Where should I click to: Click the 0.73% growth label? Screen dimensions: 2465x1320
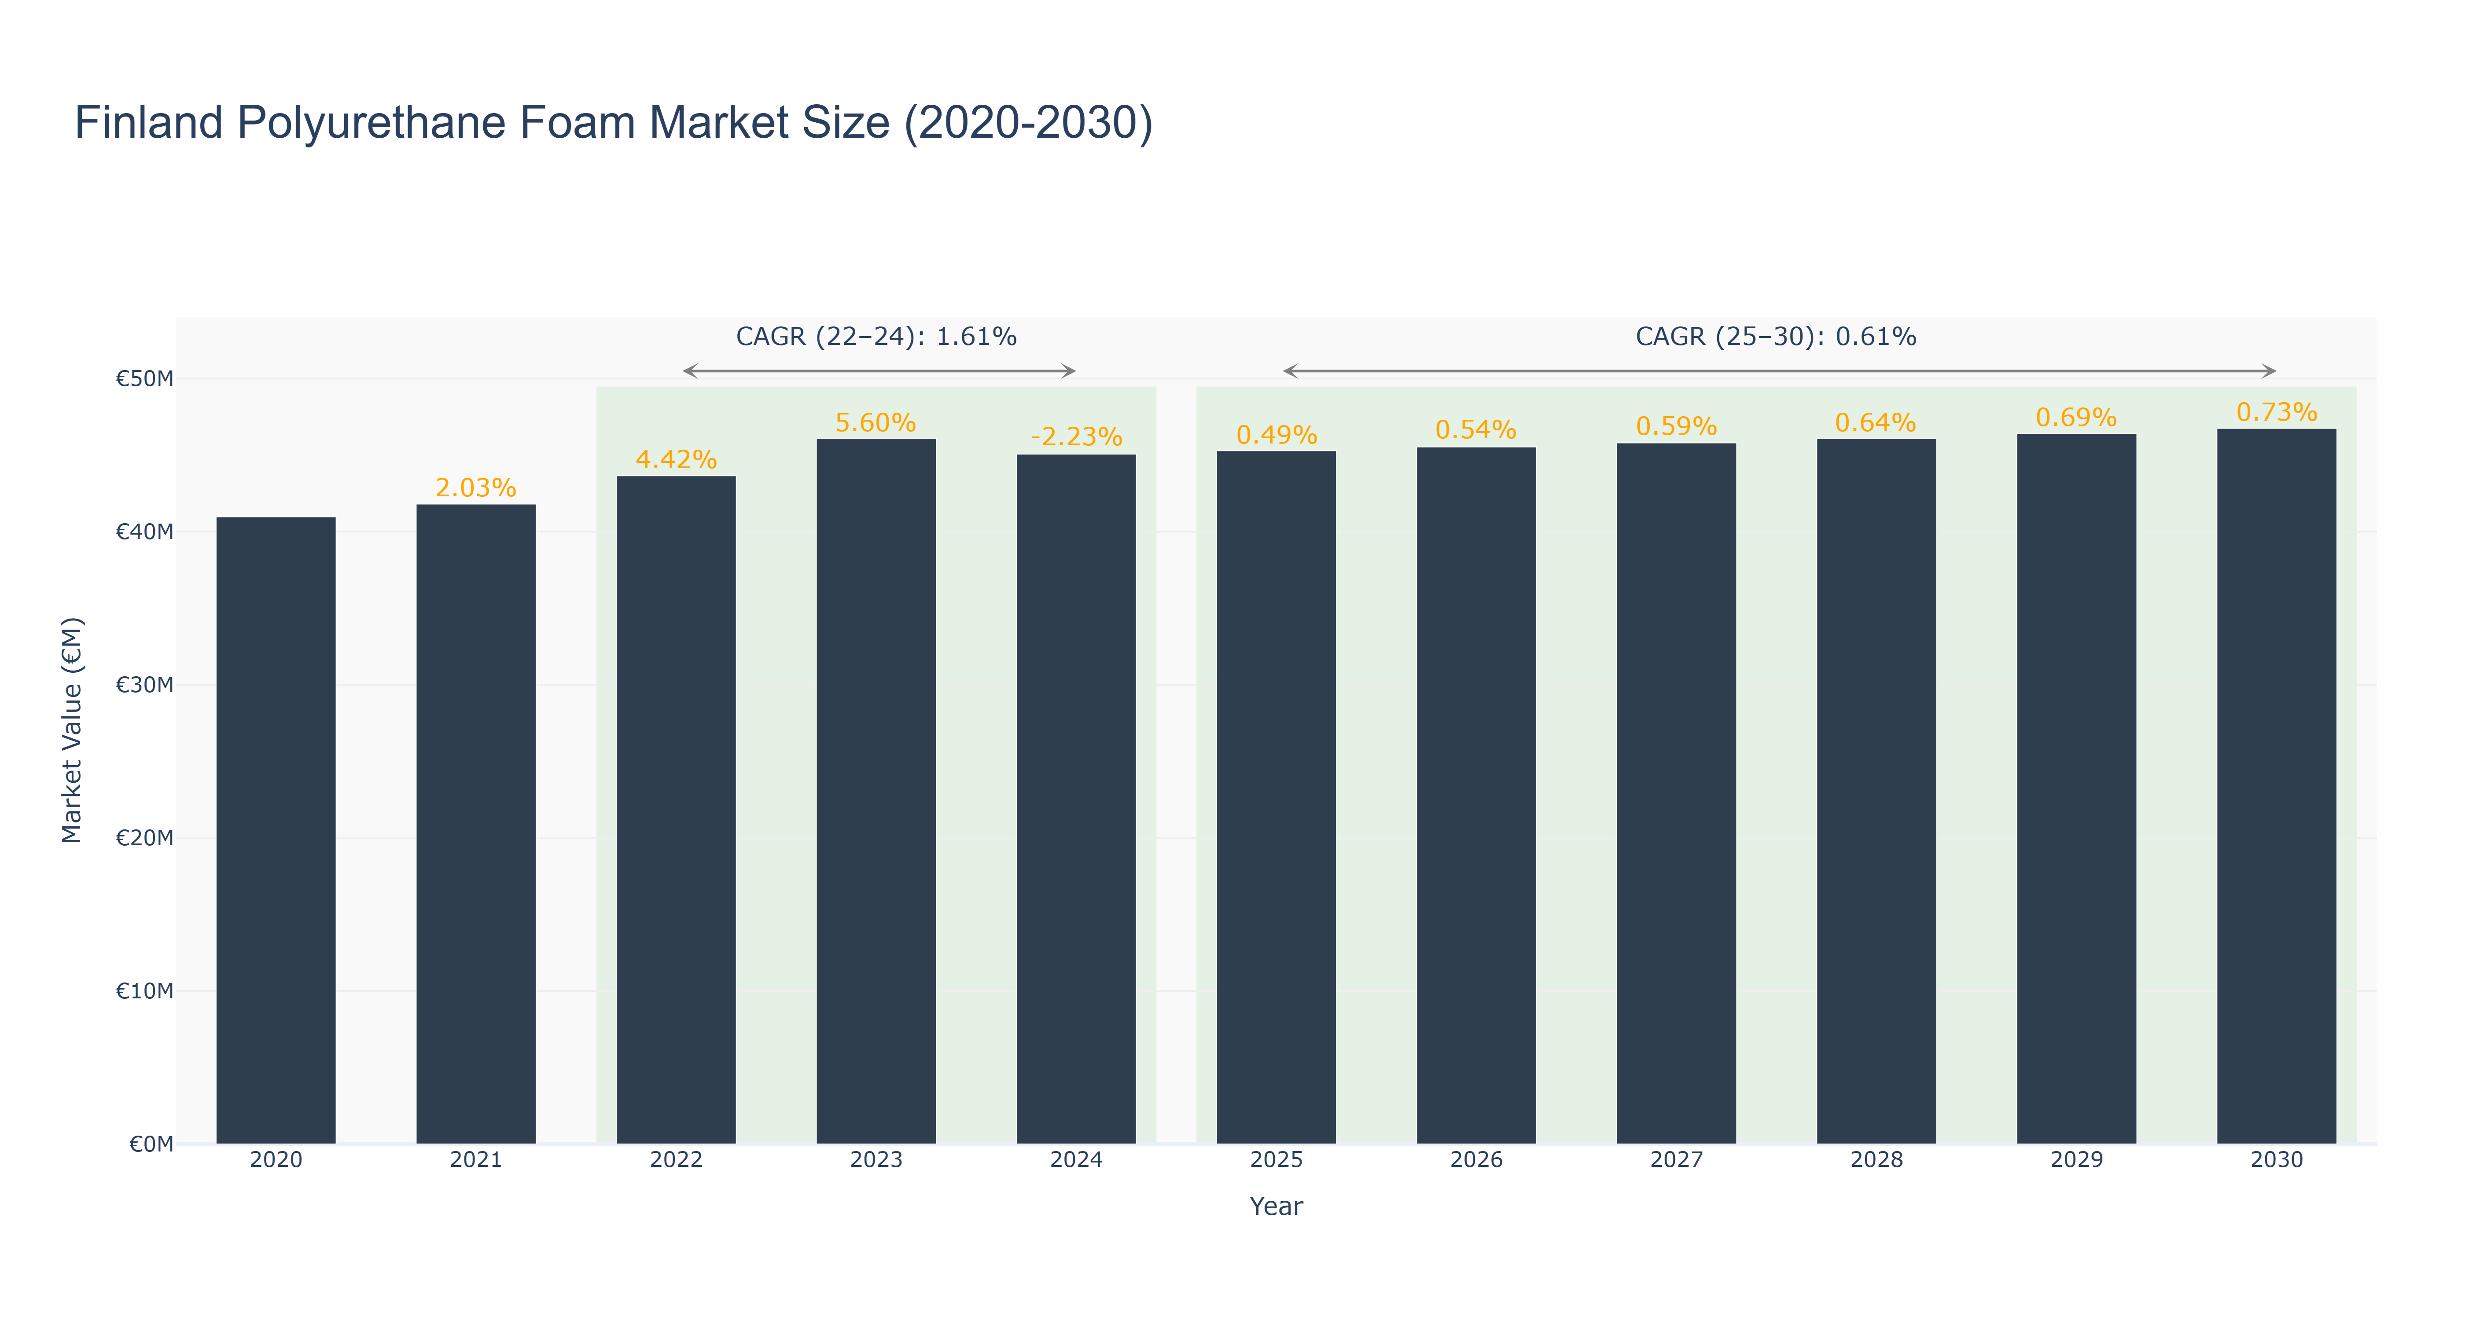click(2276, 412)
